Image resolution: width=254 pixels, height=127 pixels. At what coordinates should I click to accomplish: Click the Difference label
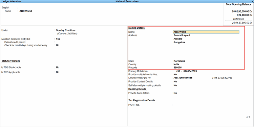pos(238,19)
